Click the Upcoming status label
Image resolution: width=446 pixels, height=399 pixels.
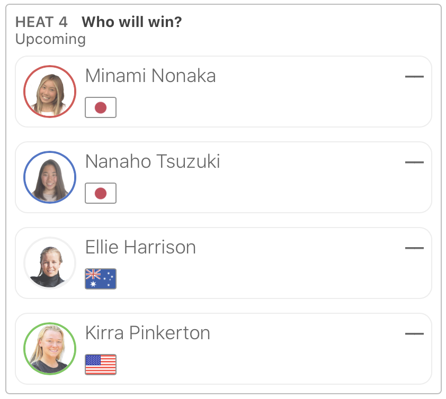50,39
